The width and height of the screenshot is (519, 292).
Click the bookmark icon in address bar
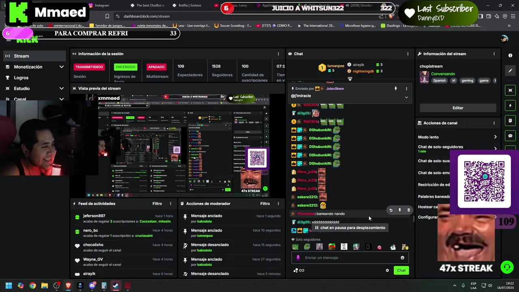click(107, 16)
